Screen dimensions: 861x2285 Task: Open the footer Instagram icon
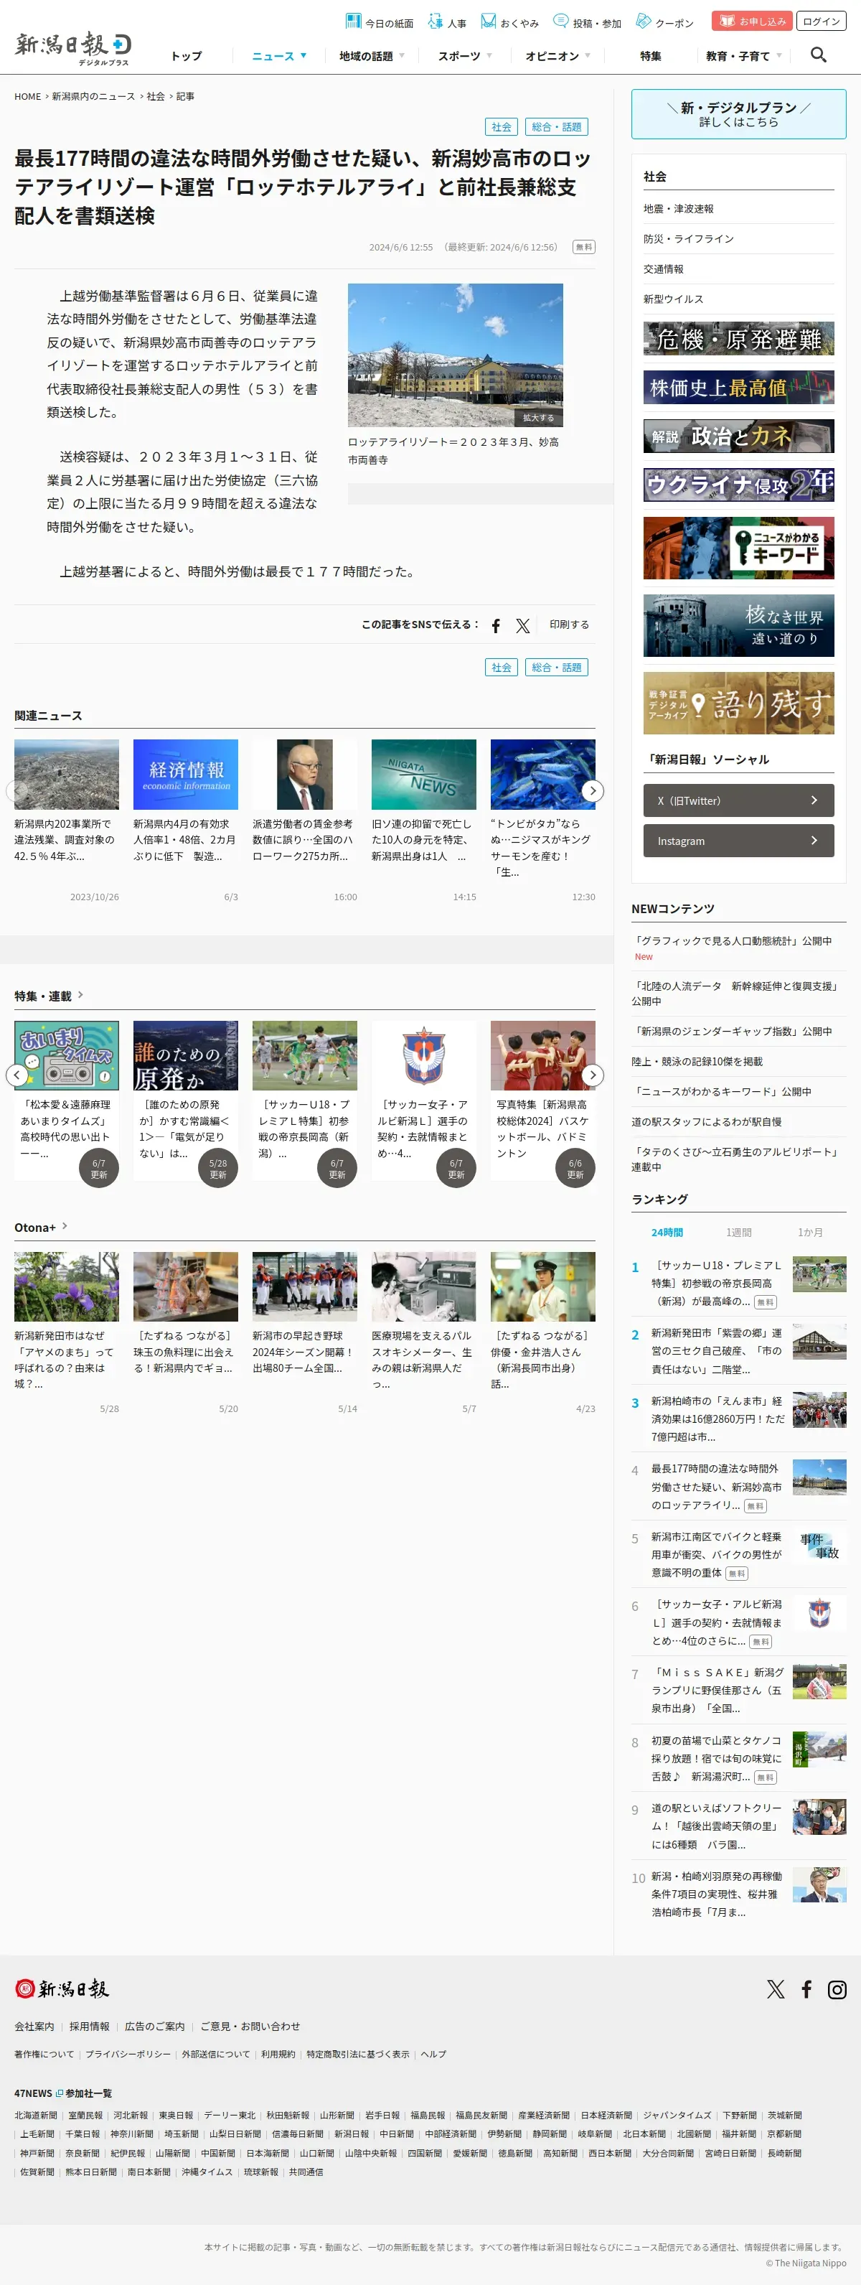837,1989
